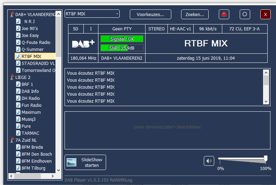Click the music note icon for Pure

coord(18,126)
